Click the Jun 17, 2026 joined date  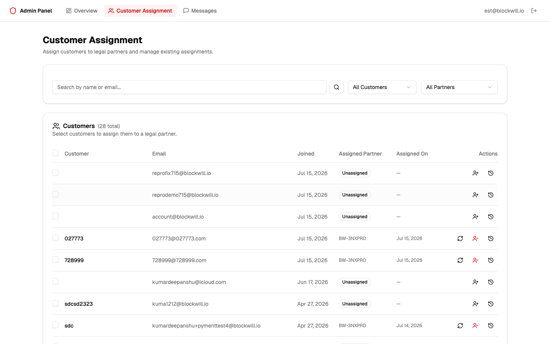313,282
